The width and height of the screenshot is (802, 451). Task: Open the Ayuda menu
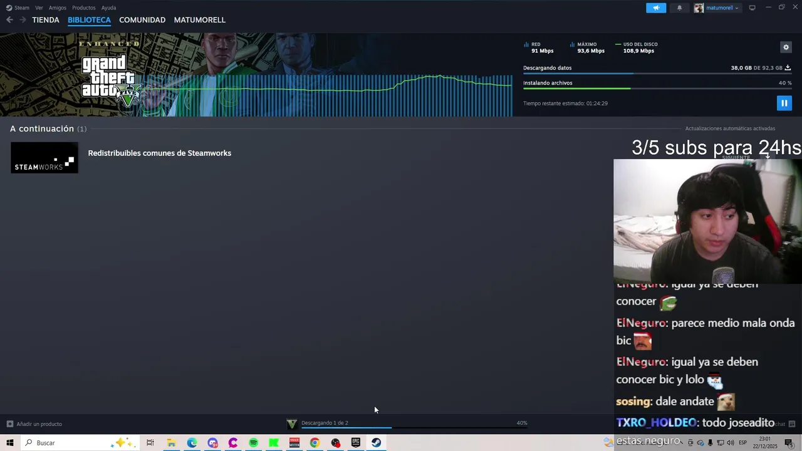pos(109,8)
